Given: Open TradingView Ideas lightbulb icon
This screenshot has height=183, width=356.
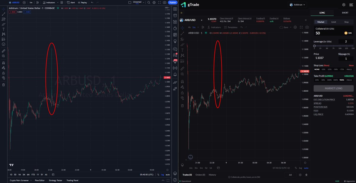Looking at the screenshot, I should (x=175, y=41).
